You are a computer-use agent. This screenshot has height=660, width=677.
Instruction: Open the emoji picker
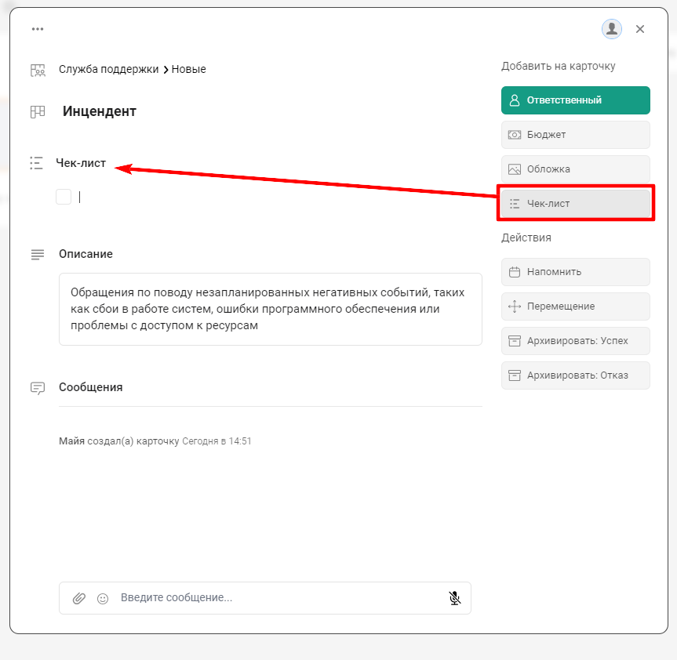tap(103, 598)
